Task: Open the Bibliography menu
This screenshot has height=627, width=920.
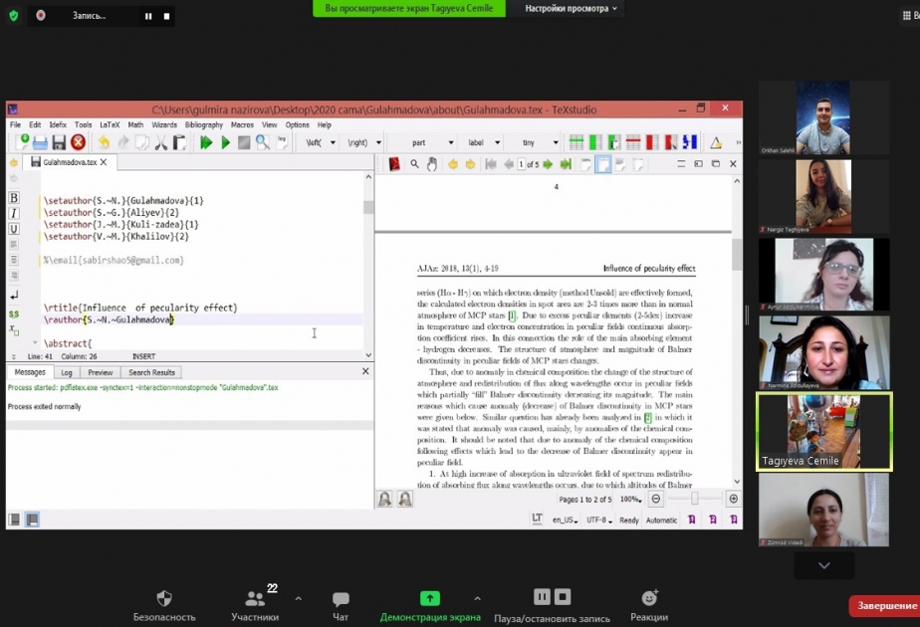Action: tap(203, 125)
